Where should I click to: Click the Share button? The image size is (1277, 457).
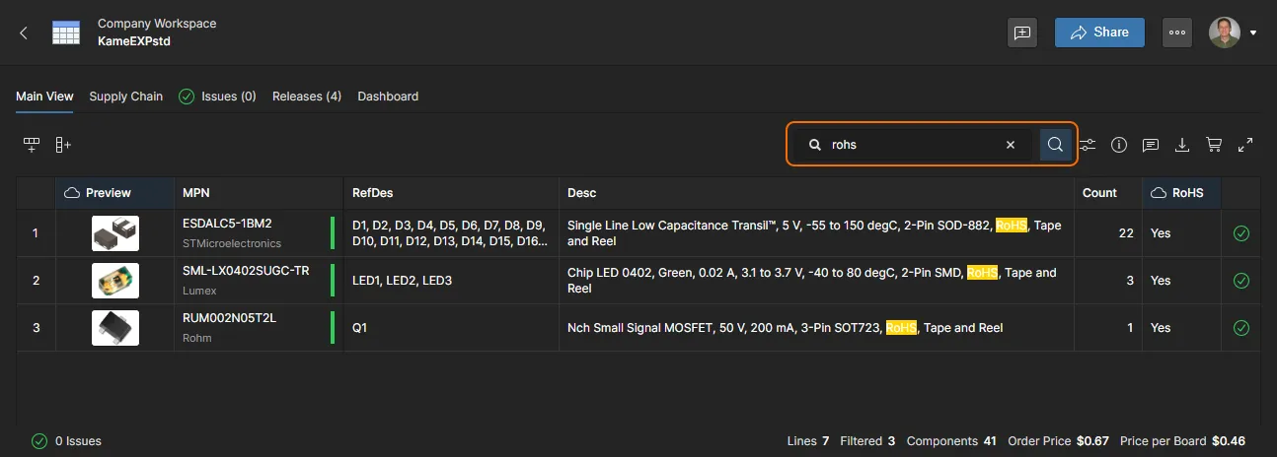point(1099,33)
